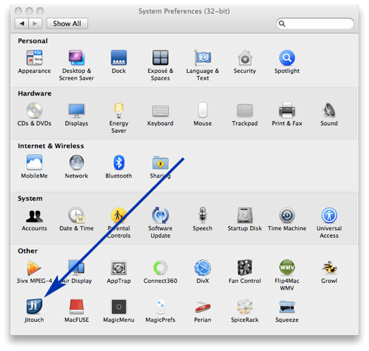Zoom the System Preferences window
The image size is (369, 351).
pyautogui.click(x=40, y=11)
